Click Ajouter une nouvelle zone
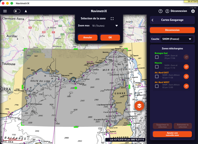The height and width of the screenshot is (144, 198). 172,134
